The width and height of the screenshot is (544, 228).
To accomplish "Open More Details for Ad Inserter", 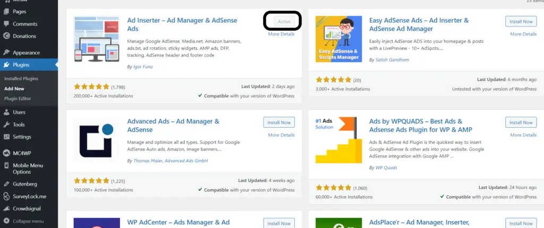I will click(281, 34).
